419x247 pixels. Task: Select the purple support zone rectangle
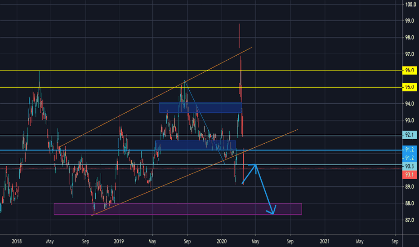coord(178,209)
